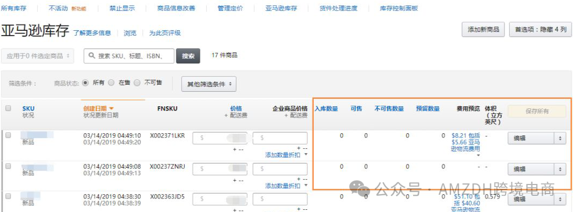Screen dimensions: 573x212
Task: Select FNSKU text X002371LKR
Action: point(167,136)
